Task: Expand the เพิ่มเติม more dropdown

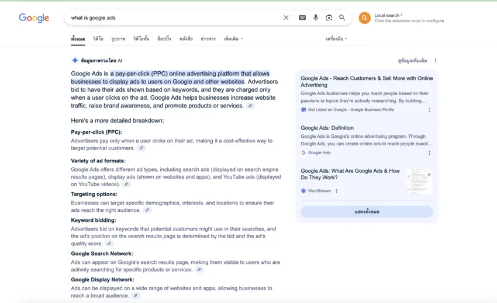Action: pos(233,39)
